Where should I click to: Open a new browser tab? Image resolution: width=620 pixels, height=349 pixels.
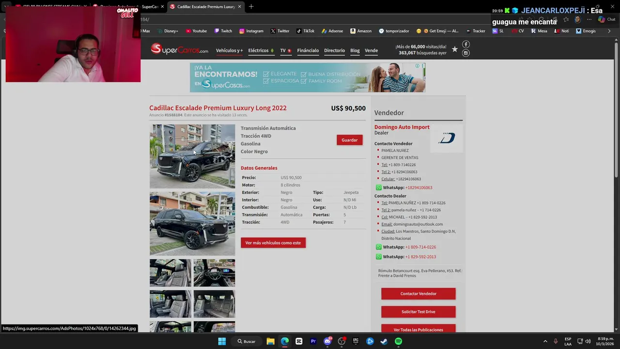pyautogui.click(x=251, y=7)
